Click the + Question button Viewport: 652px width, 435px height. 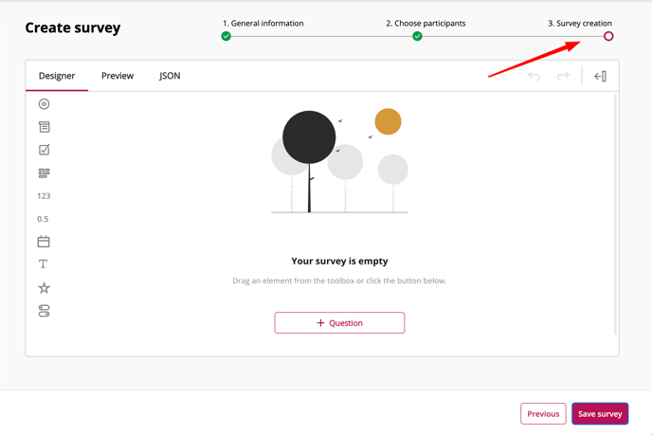point(339,323)
